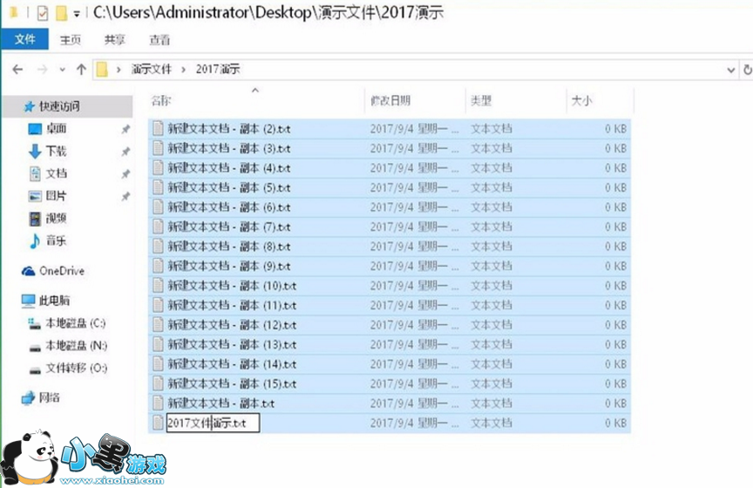753x488 pixels.
Task: Sort by the 名称 column header
Action: 161,101
